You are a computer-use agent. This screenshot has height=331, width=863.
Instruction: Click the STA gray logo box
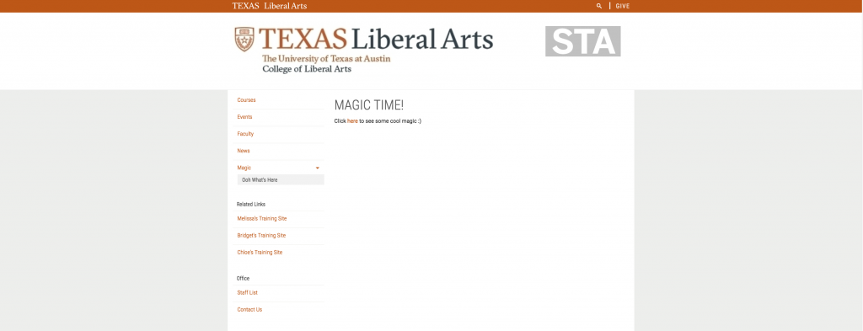(583, 41)
